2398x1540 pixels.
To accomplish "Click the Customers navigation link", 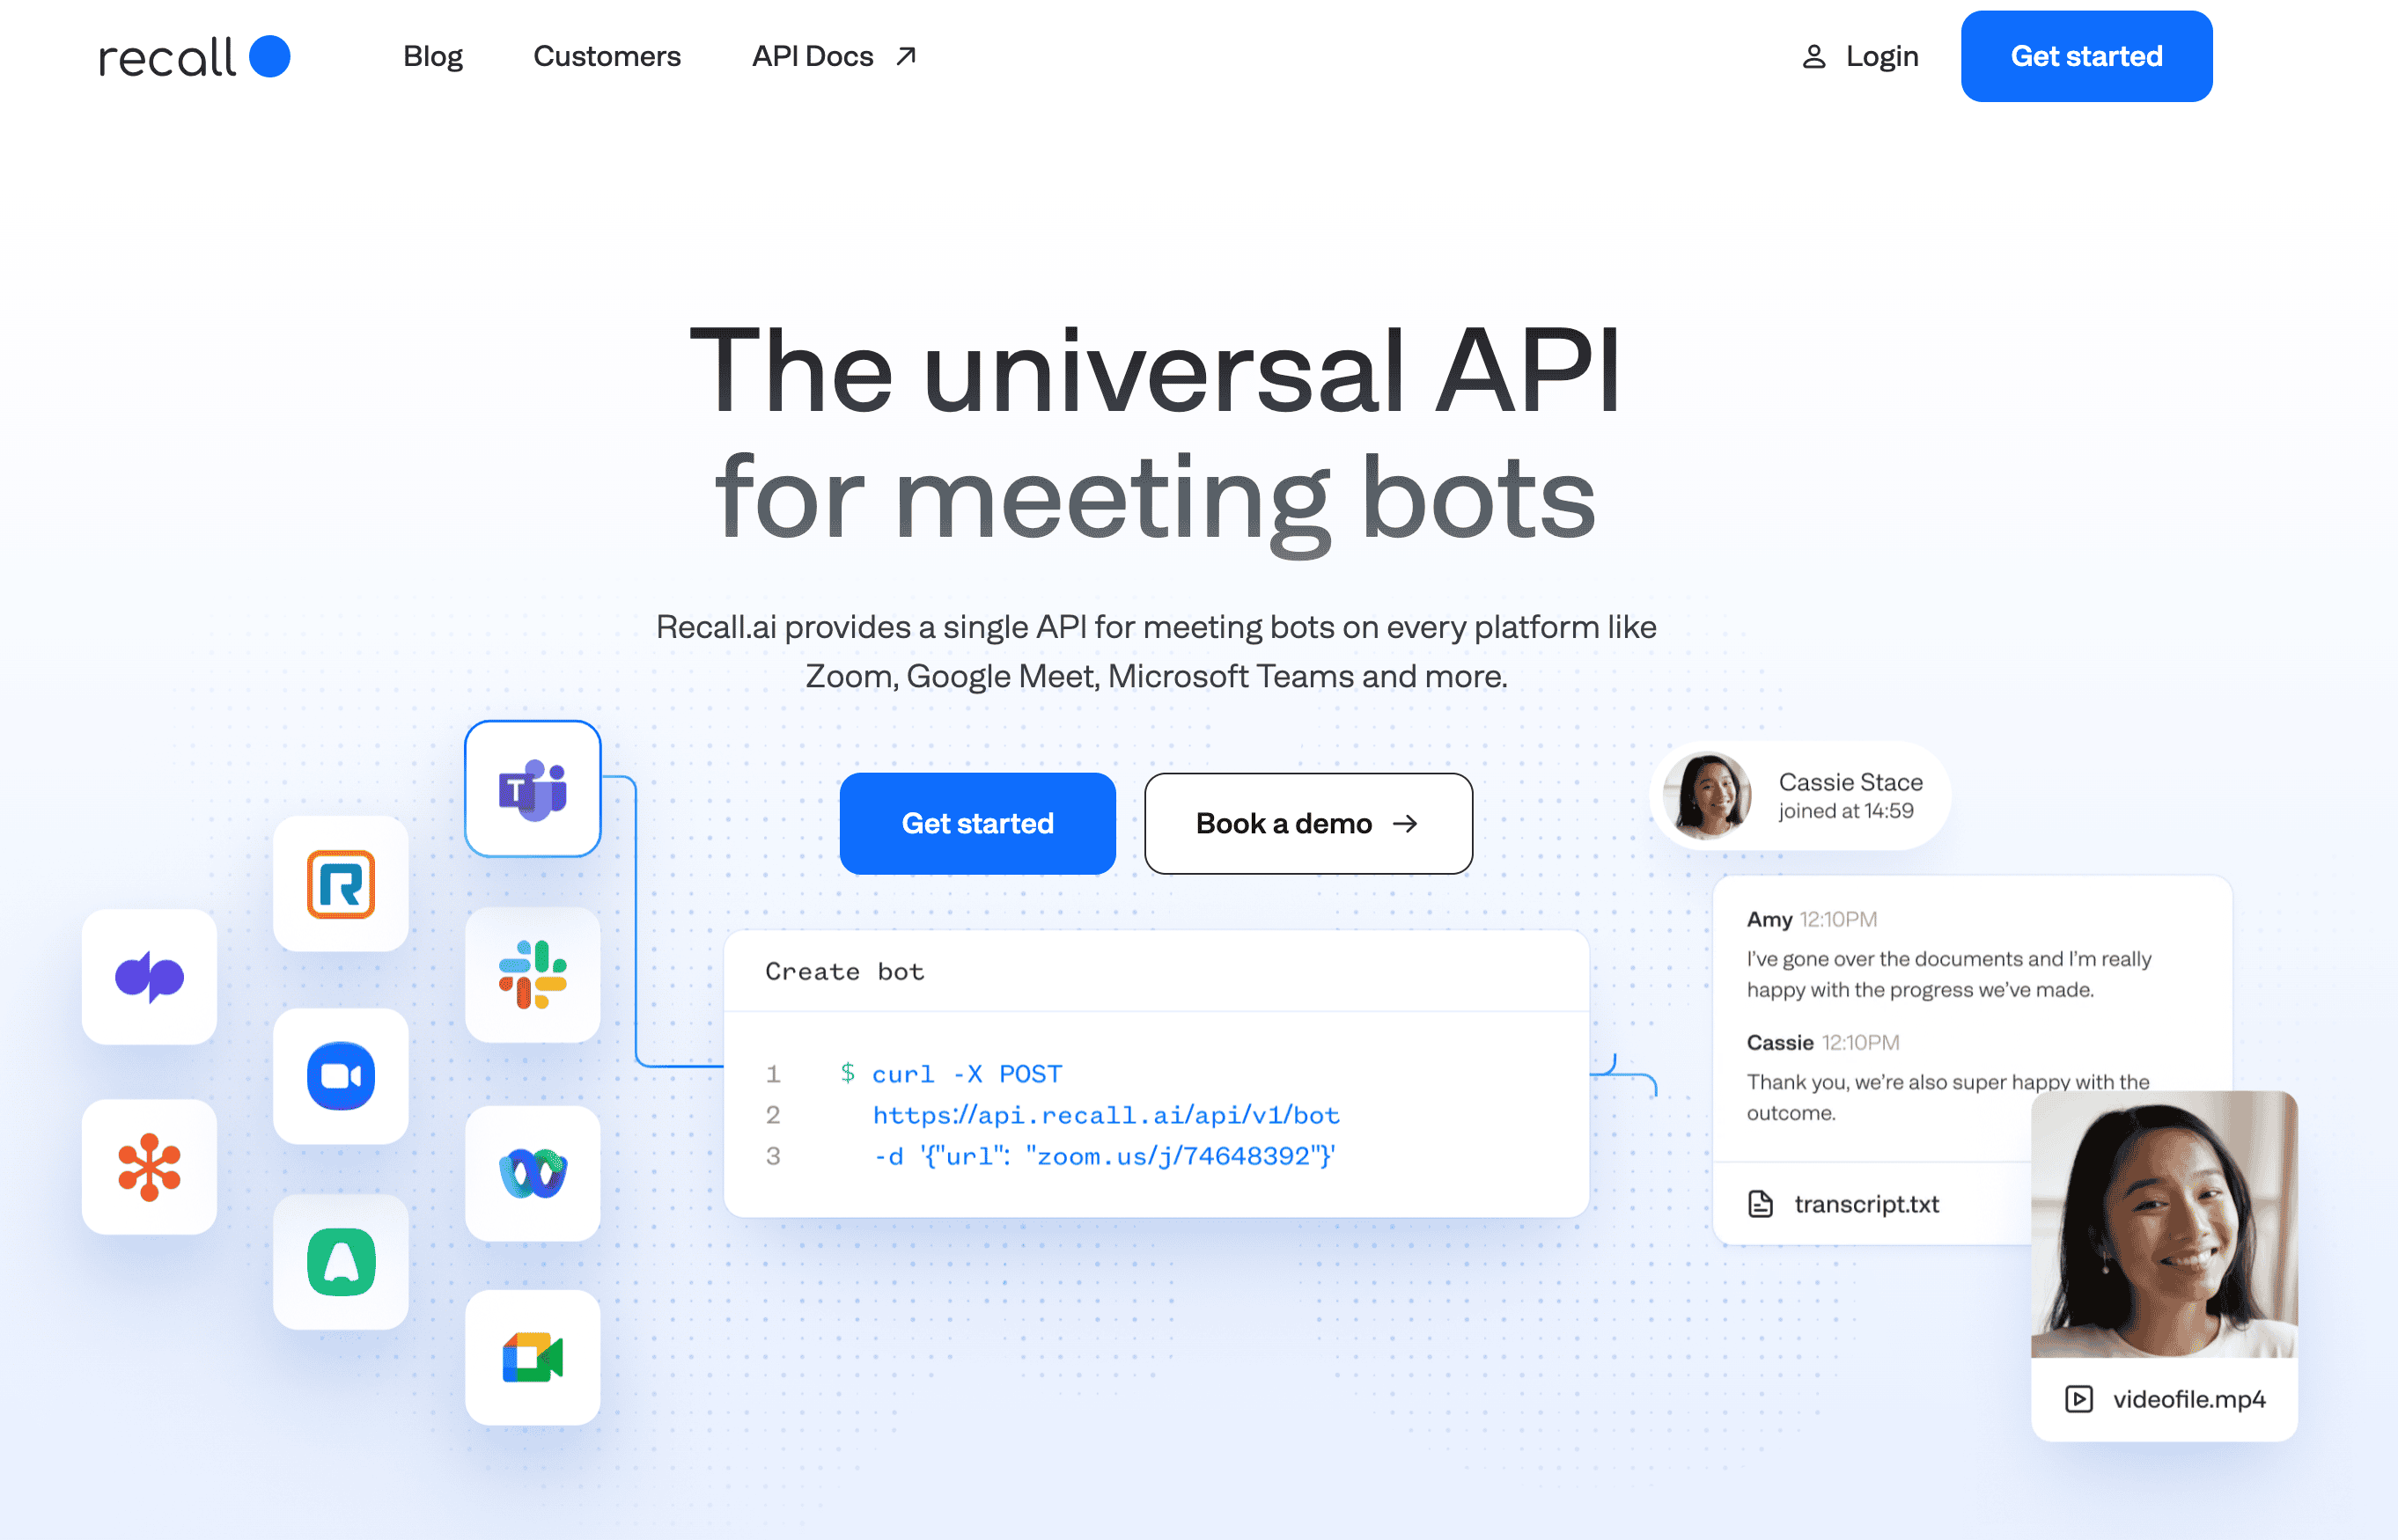I will [x=607, y=56].
